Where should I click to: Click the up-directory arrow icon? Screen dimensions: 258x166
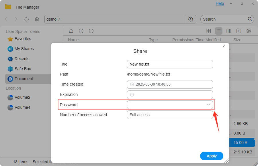click(x=191, y=19)
